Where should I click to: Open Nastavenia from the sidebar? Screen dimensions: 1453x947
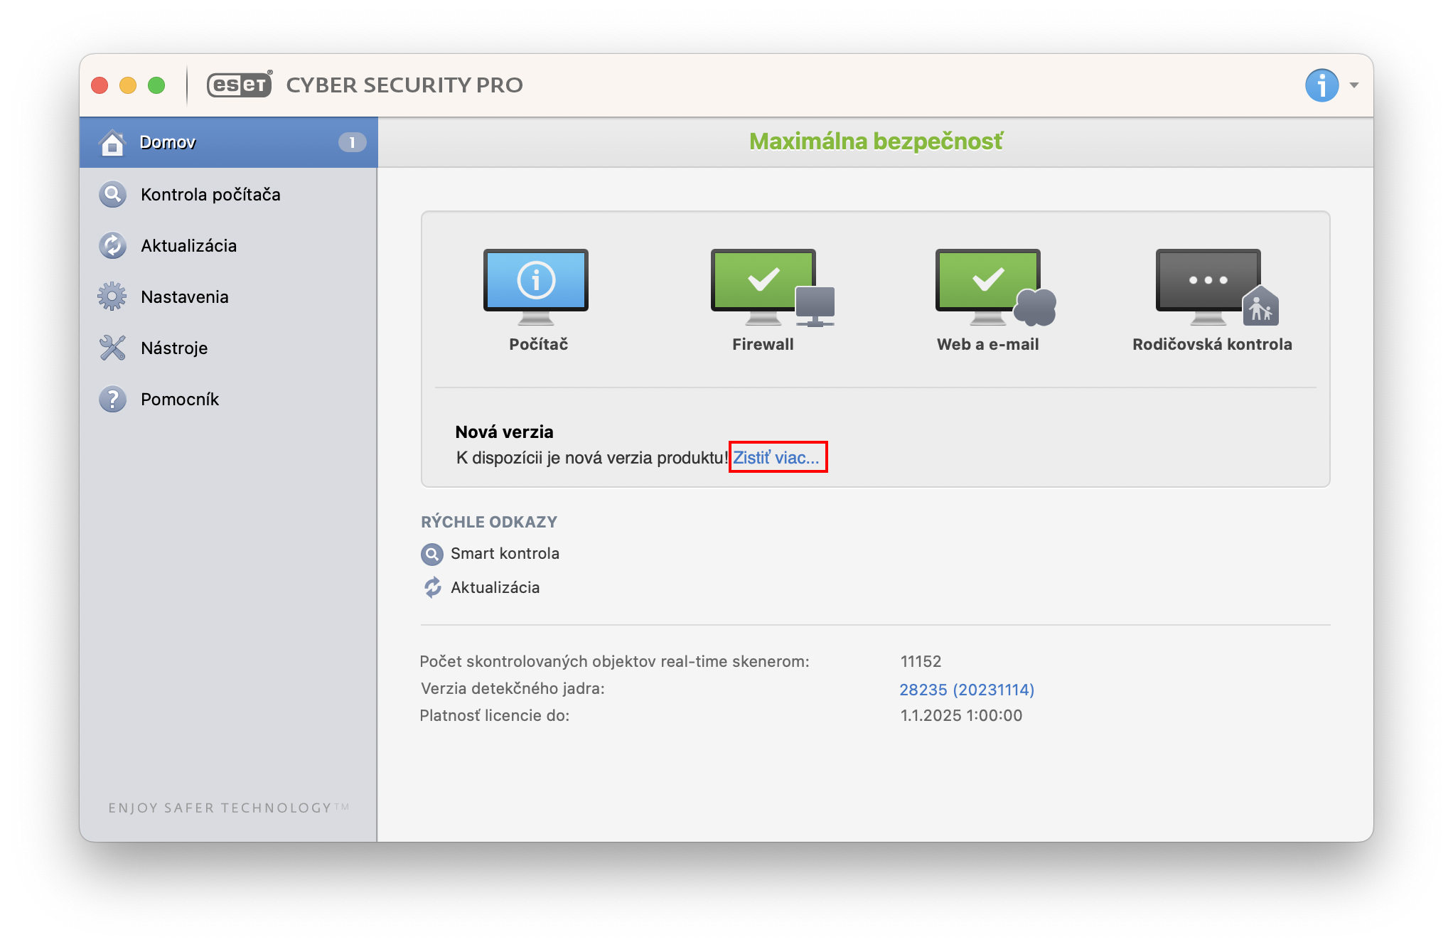point(184,297)
